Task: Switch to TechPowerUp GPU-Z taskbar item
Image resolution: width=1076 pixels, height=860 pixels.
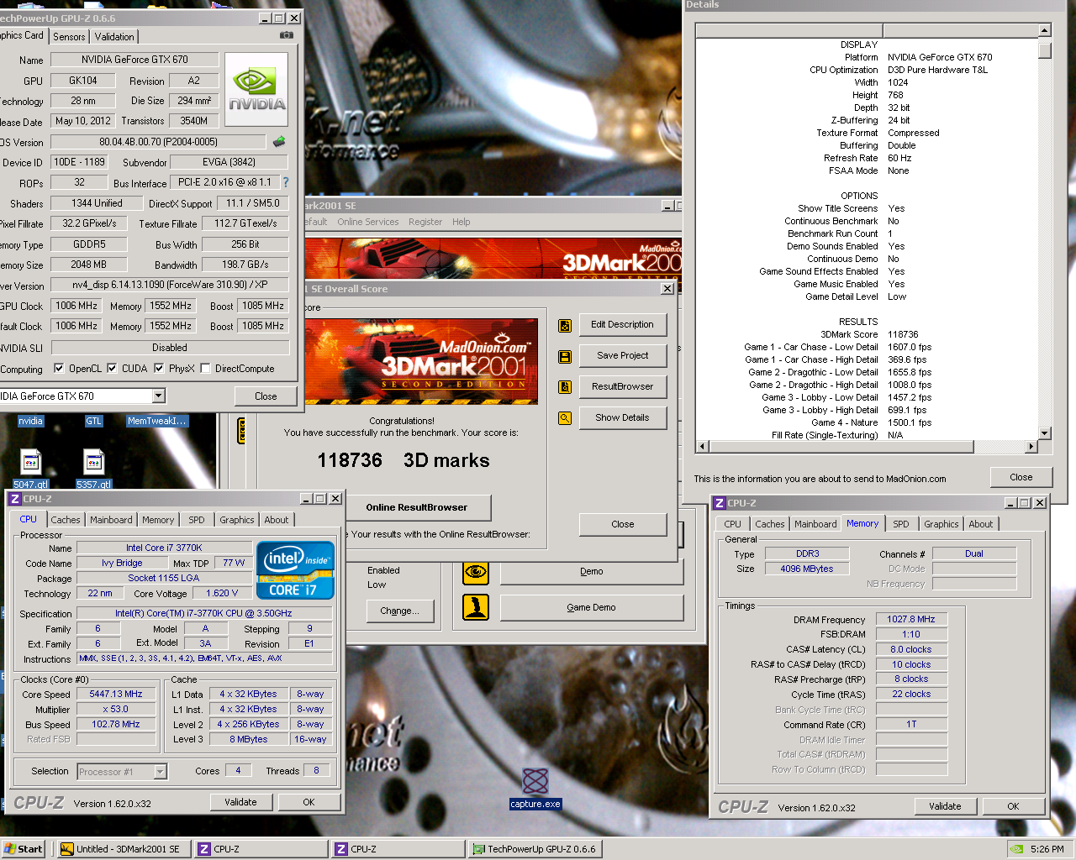Action: [534, 849]
